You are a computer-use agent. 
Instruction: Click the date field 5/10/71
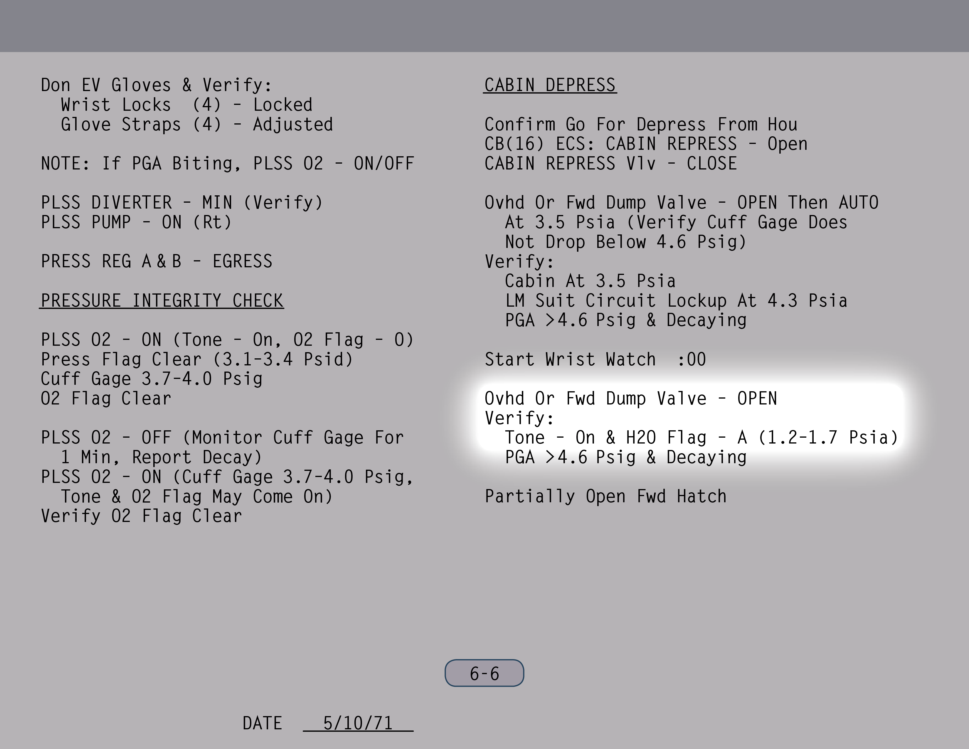click(x=358, y=723)
